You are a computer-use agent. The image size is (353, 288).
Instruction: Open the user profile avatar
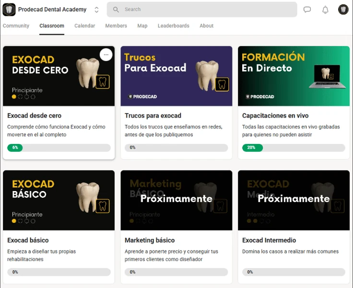[x=343, y=10]
